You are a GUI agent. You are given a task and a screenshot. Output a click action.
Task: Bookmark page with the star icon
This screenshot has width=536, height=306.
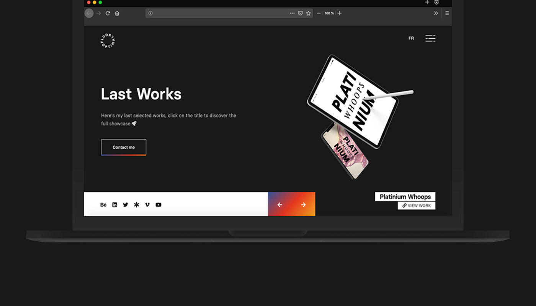(308, 13)
